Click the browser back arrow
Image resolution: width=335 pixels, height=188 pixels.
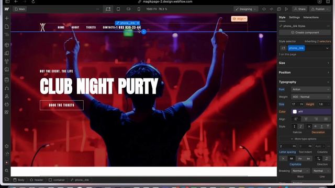(x=16, y=2)
